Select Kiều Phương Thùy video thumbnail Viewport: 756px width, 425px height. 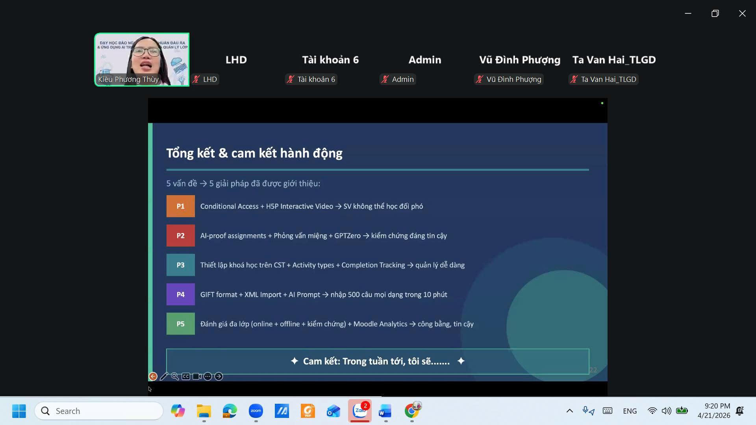[x=142, y=59]
